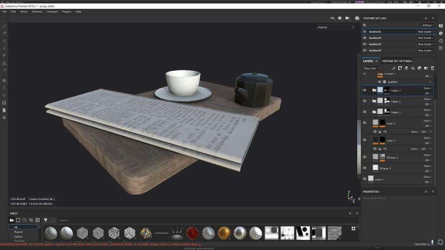Viewport: 445px width, 250px height.
Task: Open Shader Settings from right dock
Action: coord(441,33)
